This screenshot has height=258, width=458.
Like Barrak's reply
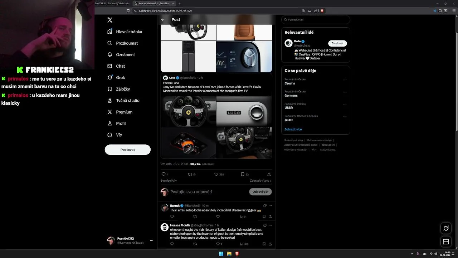[218, 216]
